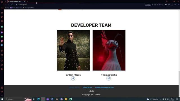Take a snapshot with the camera icon
The image size is (180, 101).
pos(155,5)
